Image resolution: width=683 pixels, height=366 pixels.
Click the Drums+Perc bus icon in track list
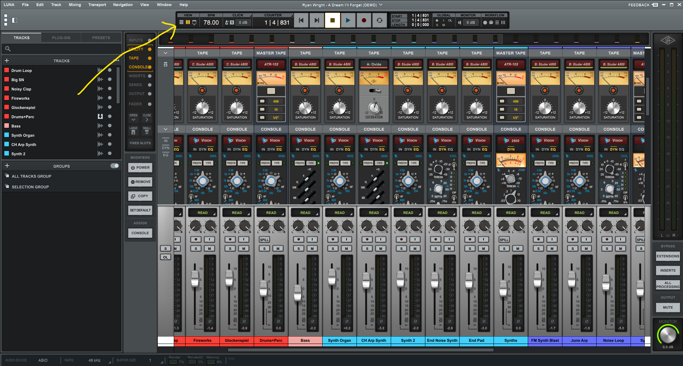click(100, 116)
